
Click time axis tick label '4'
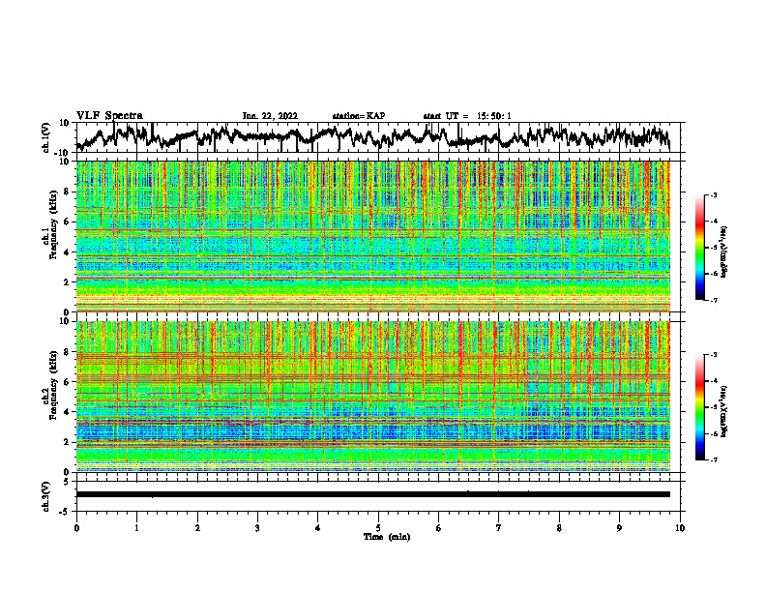click(x=318, y=528)
